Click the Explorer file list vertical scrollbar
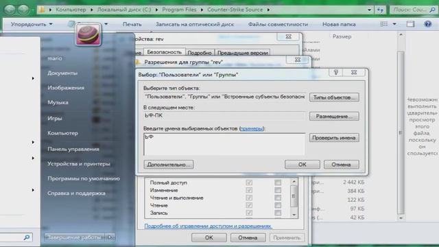The image size is (439, 247). 401,126
